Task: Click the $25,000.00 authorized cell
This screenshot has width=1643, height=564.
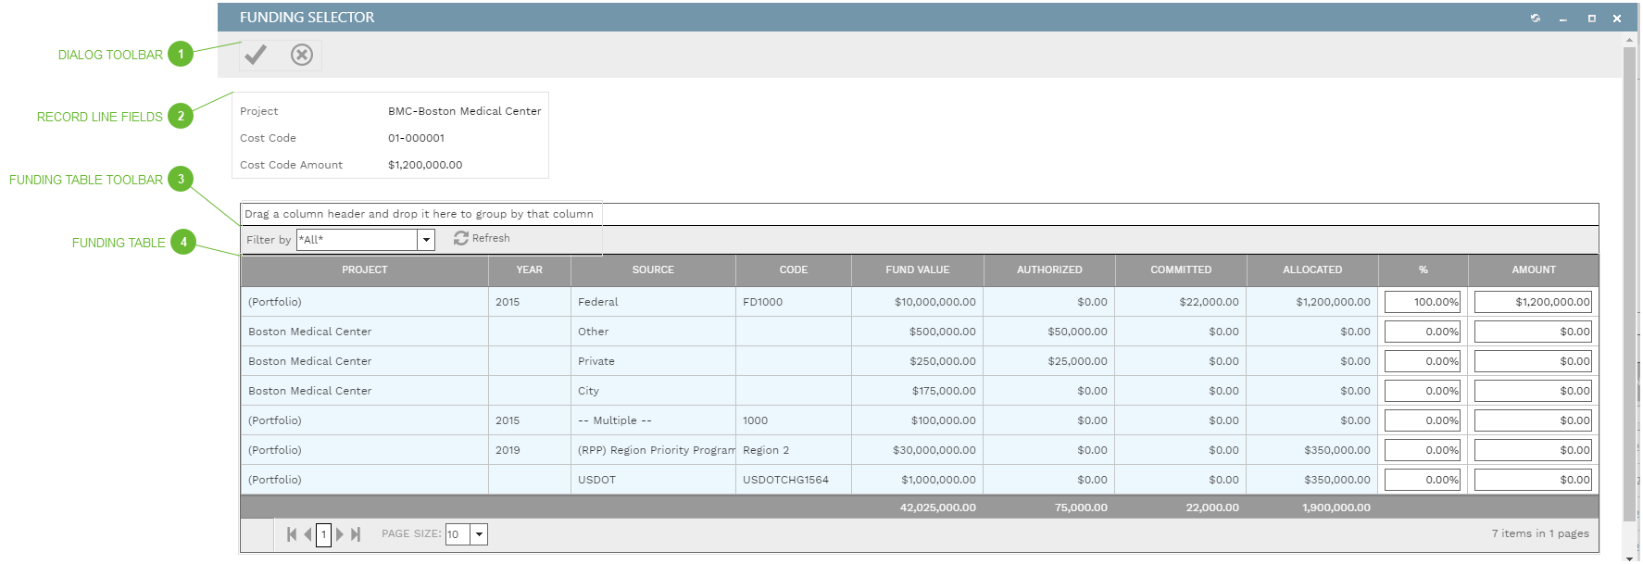Action: coord(1049,361)
